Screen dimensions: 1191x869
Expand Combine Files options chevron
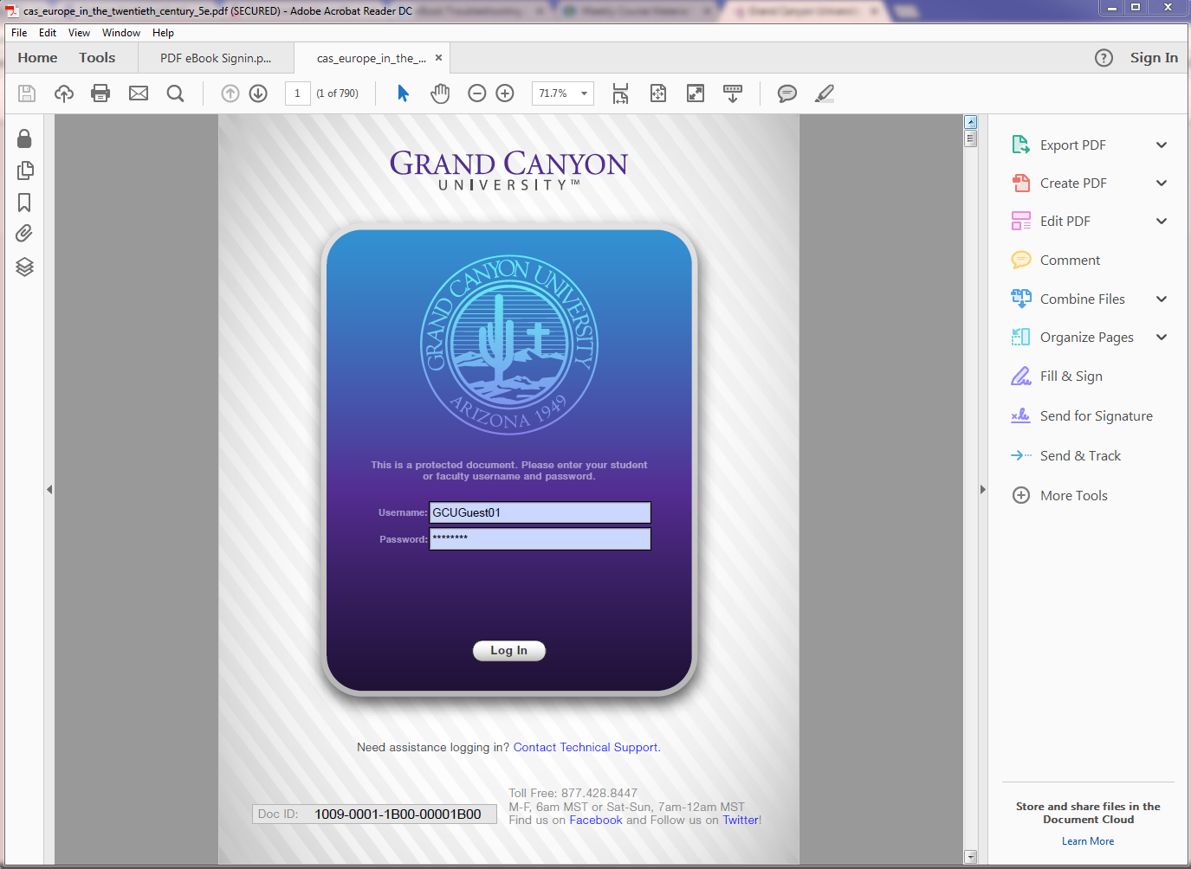click(1162, 299)
